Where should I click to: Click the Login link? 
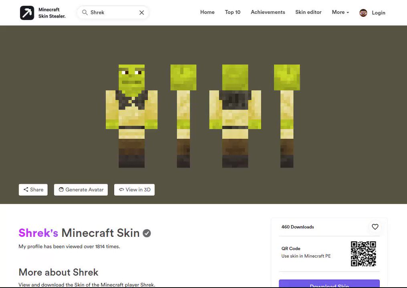(x=379, y=13)
